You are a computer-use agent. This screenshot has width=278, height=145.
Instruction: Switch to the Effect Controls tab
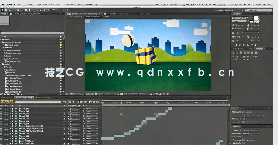[28, 14]
